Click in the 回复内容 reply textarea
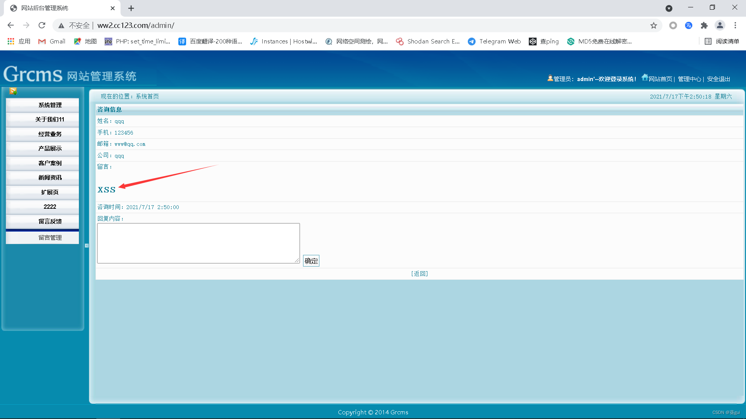This screenshot has width=746, height=419. 199,243
